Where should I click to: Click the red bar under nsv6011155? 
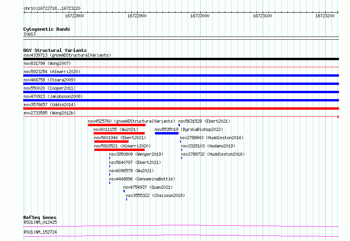coord(119,133)
